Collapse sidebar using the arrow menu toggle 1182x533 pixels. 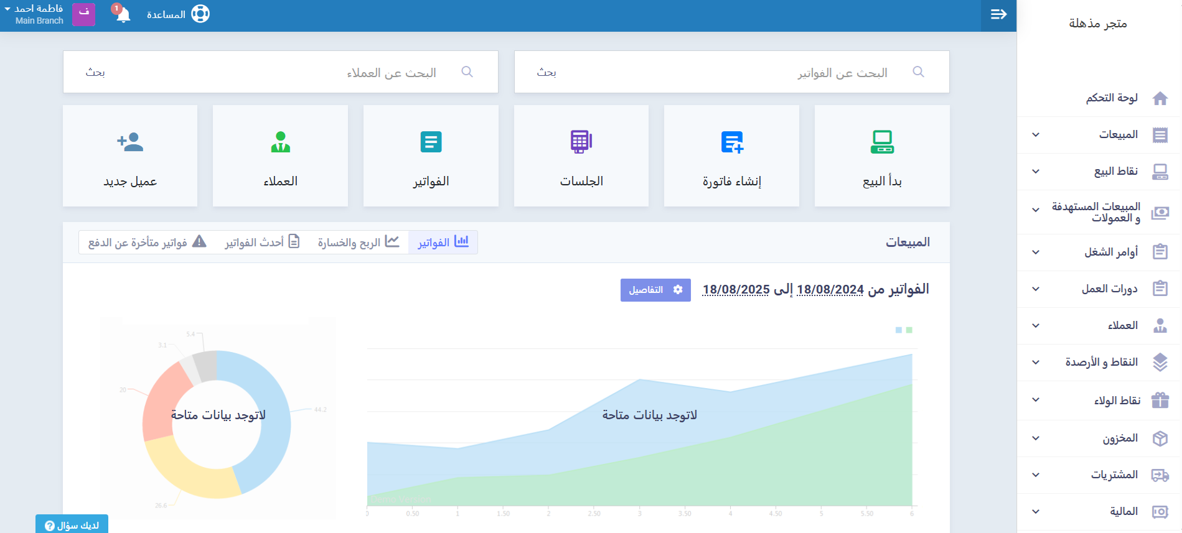(x=998, y=14)
